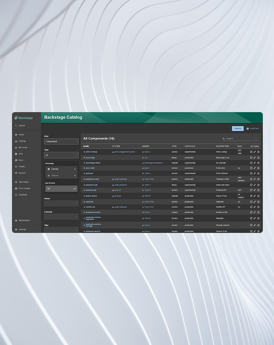Open the wayback-search component link
Viewport: 274px width, 345px height.
click(x=93, y=231)
